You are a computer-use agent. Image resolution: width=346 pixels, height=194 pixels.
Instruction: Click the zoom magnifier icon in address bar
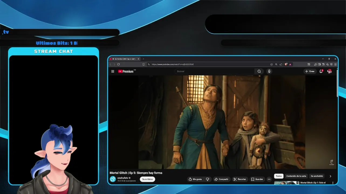276,64
